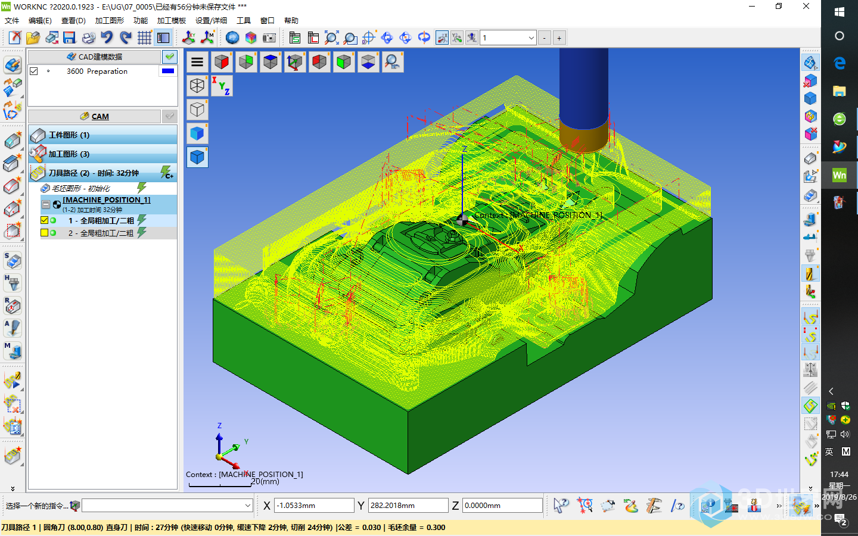Click the Microsoft Edge icon in taskbar
Viewport: 858px width, 536px height.
click(x=840, y=63)
